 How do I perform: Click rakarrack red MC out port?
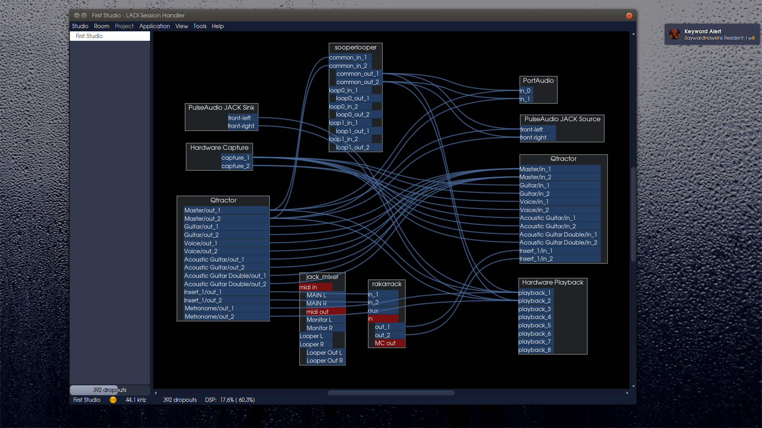click(x=390, y=343)
